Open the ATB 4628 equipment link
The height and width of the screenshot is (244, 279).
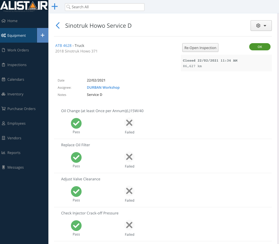[x=63, y=46]
